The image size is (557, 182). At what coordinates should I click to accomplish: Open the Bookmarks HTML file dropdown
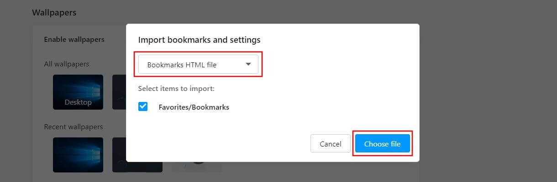click(x=198, y=65)
